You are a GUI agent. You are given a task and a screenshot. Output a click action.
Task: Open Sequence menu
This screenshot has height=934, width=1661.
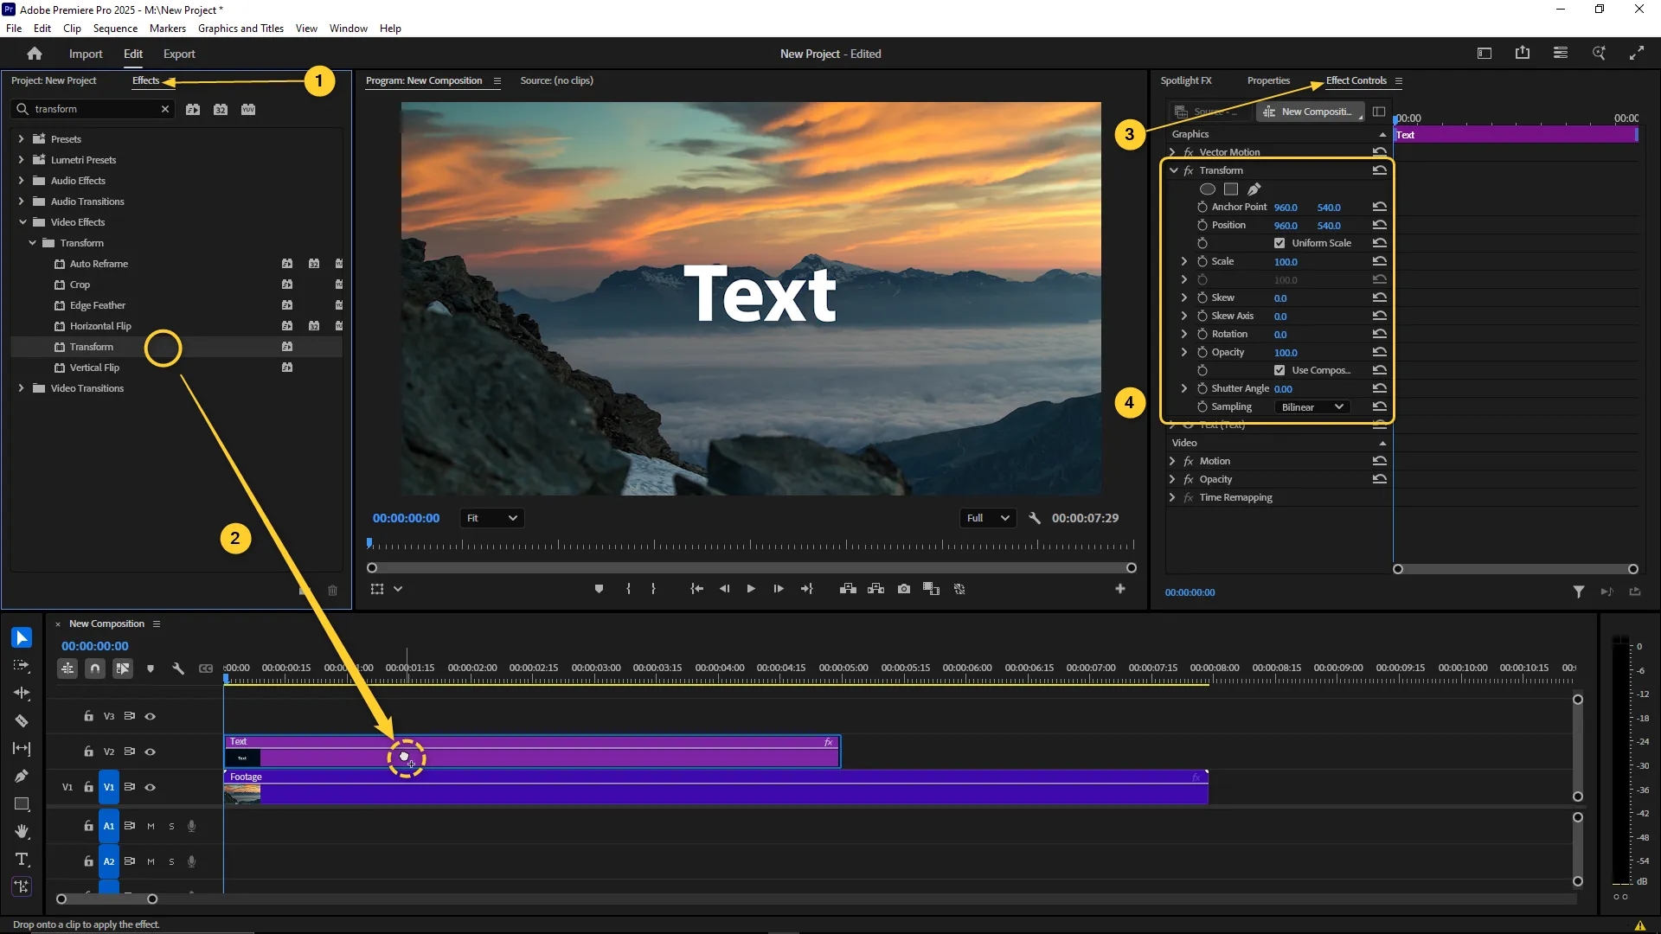click(x=115, y=29)
